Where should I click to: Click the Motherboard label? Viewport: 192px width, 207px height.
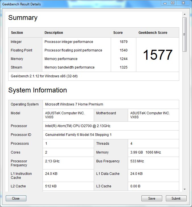pos(106,113)
